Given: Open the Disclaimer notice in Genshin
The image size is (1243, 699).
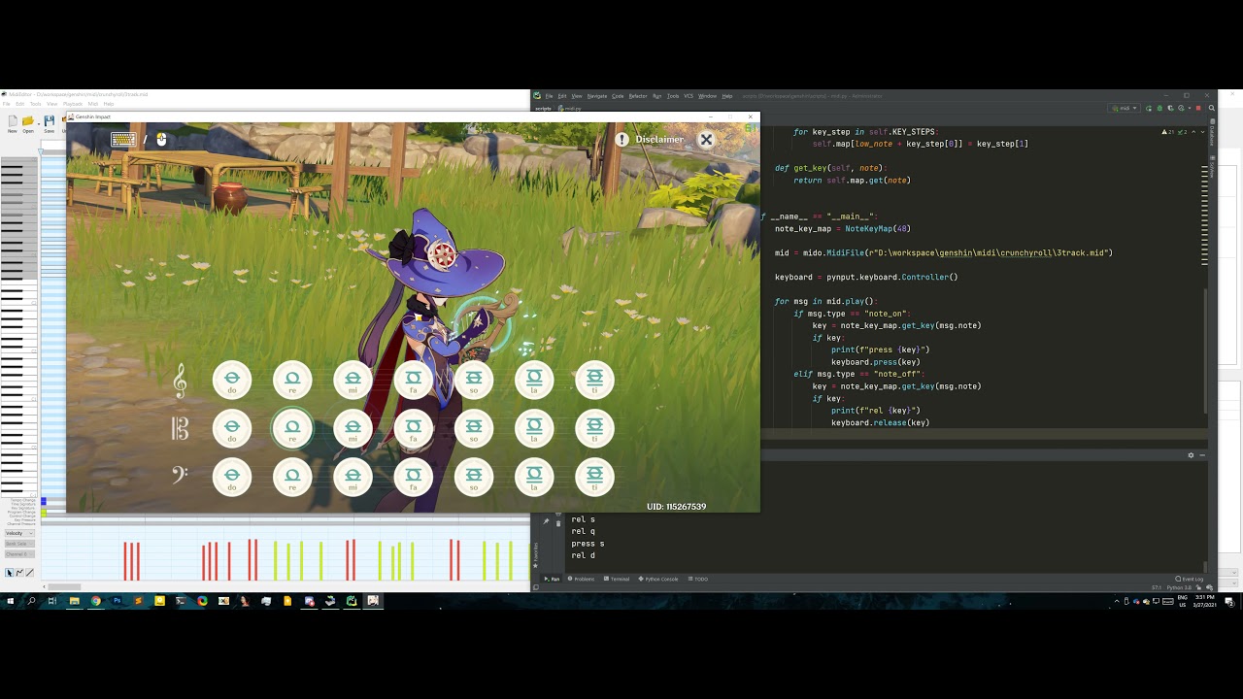Looking at the screenshot, I should pos(651,140).
